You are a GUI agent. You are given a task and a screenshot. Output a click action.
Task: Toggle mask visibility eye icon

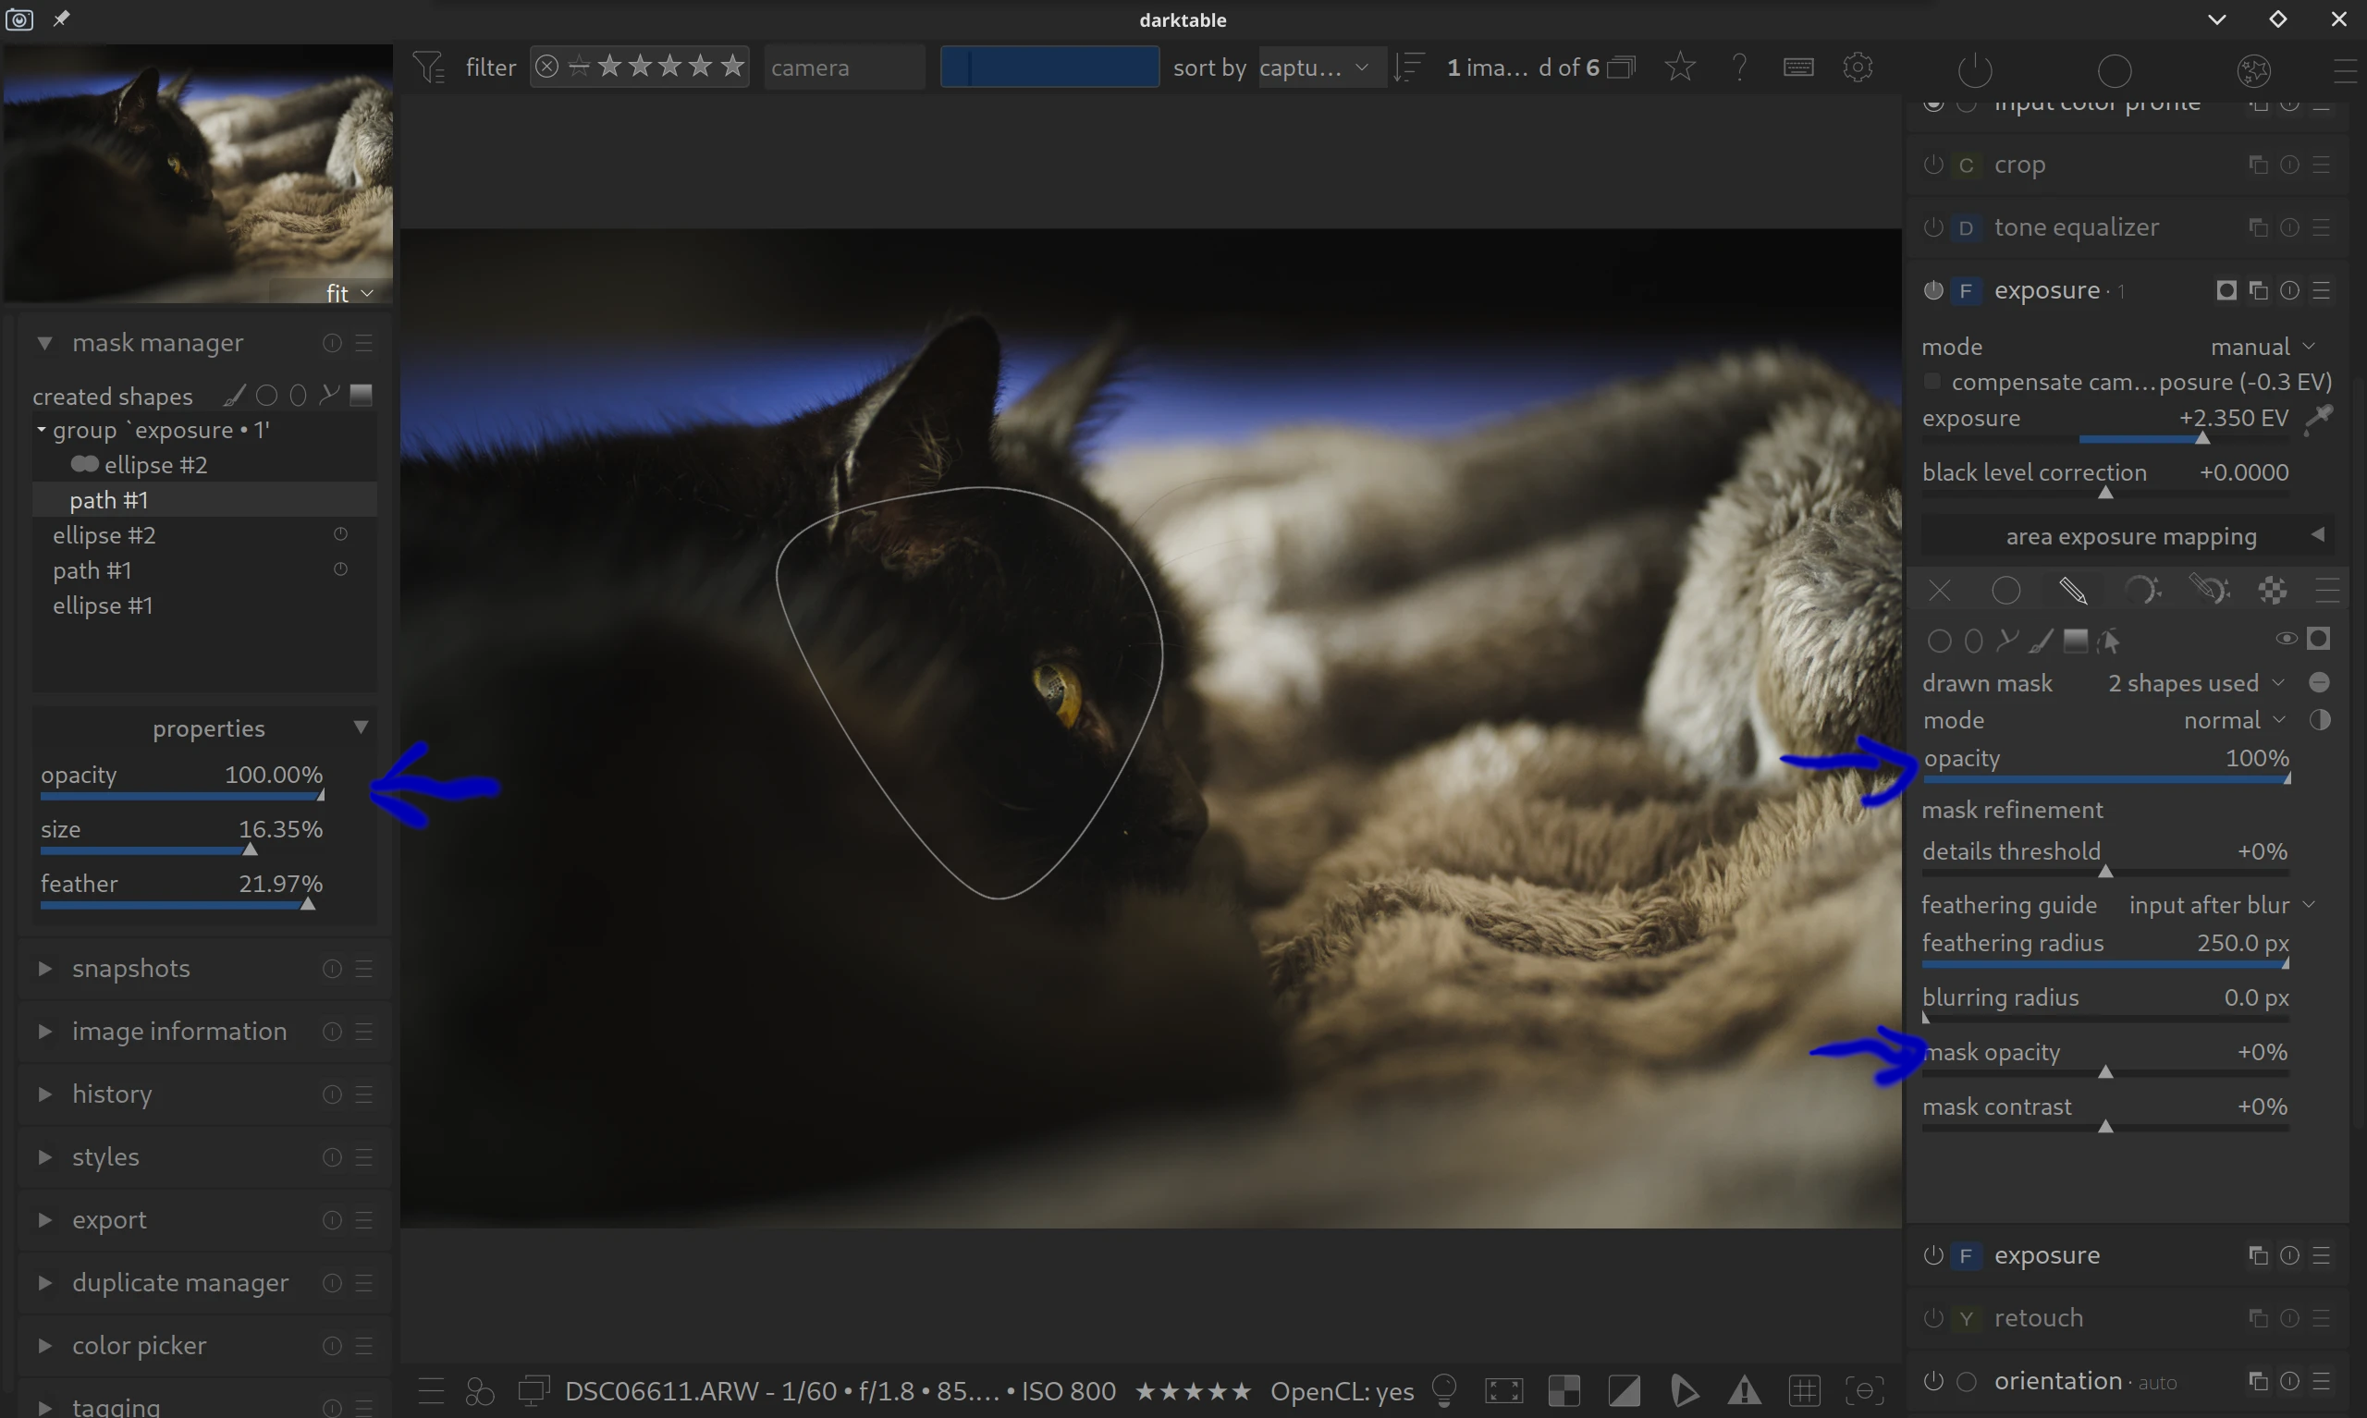pos(2286,640)
